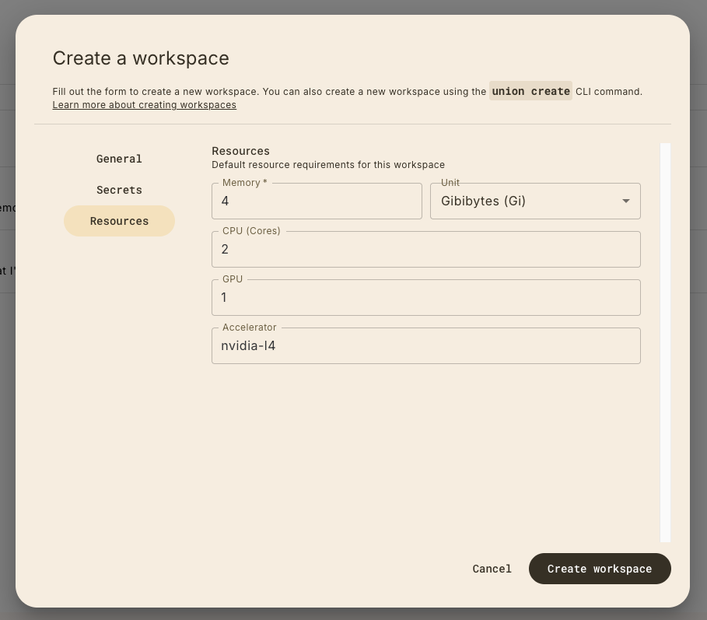Switch to the Secrets section
The height and width of the screenshot is (620, 707).
pyautogui.click(x=119, y=190)
